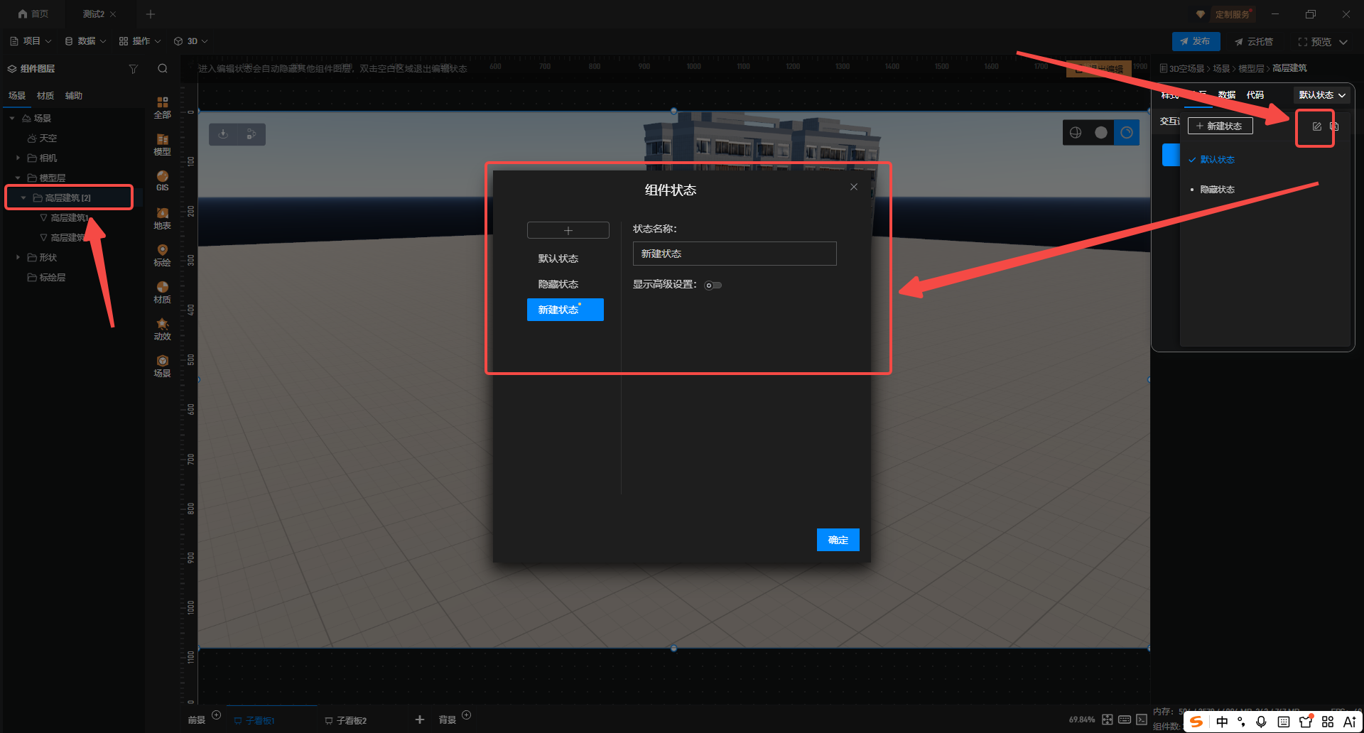Open the GIS component category
This screenshot has height=733, width=1364.
click(x=162, y=180)
